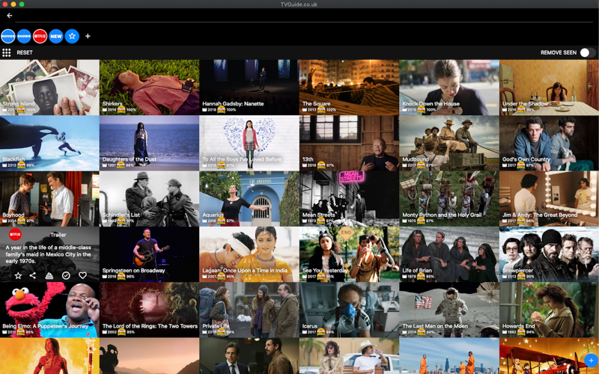The height and width of the screenshot is (374, 599).
Task: Open the Mean Streets thumbnail
Action: click(x=349, y=199)
